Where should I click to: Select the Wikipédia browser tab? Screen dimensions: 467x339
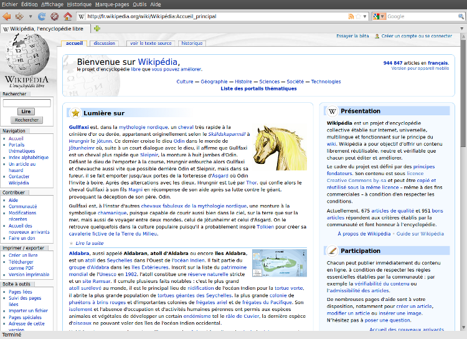pos(45,29)
